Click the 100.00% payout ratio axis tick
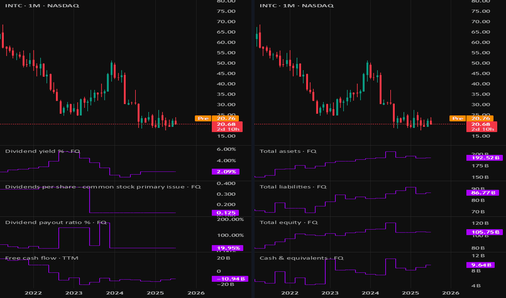 click(x=230, y=235)
